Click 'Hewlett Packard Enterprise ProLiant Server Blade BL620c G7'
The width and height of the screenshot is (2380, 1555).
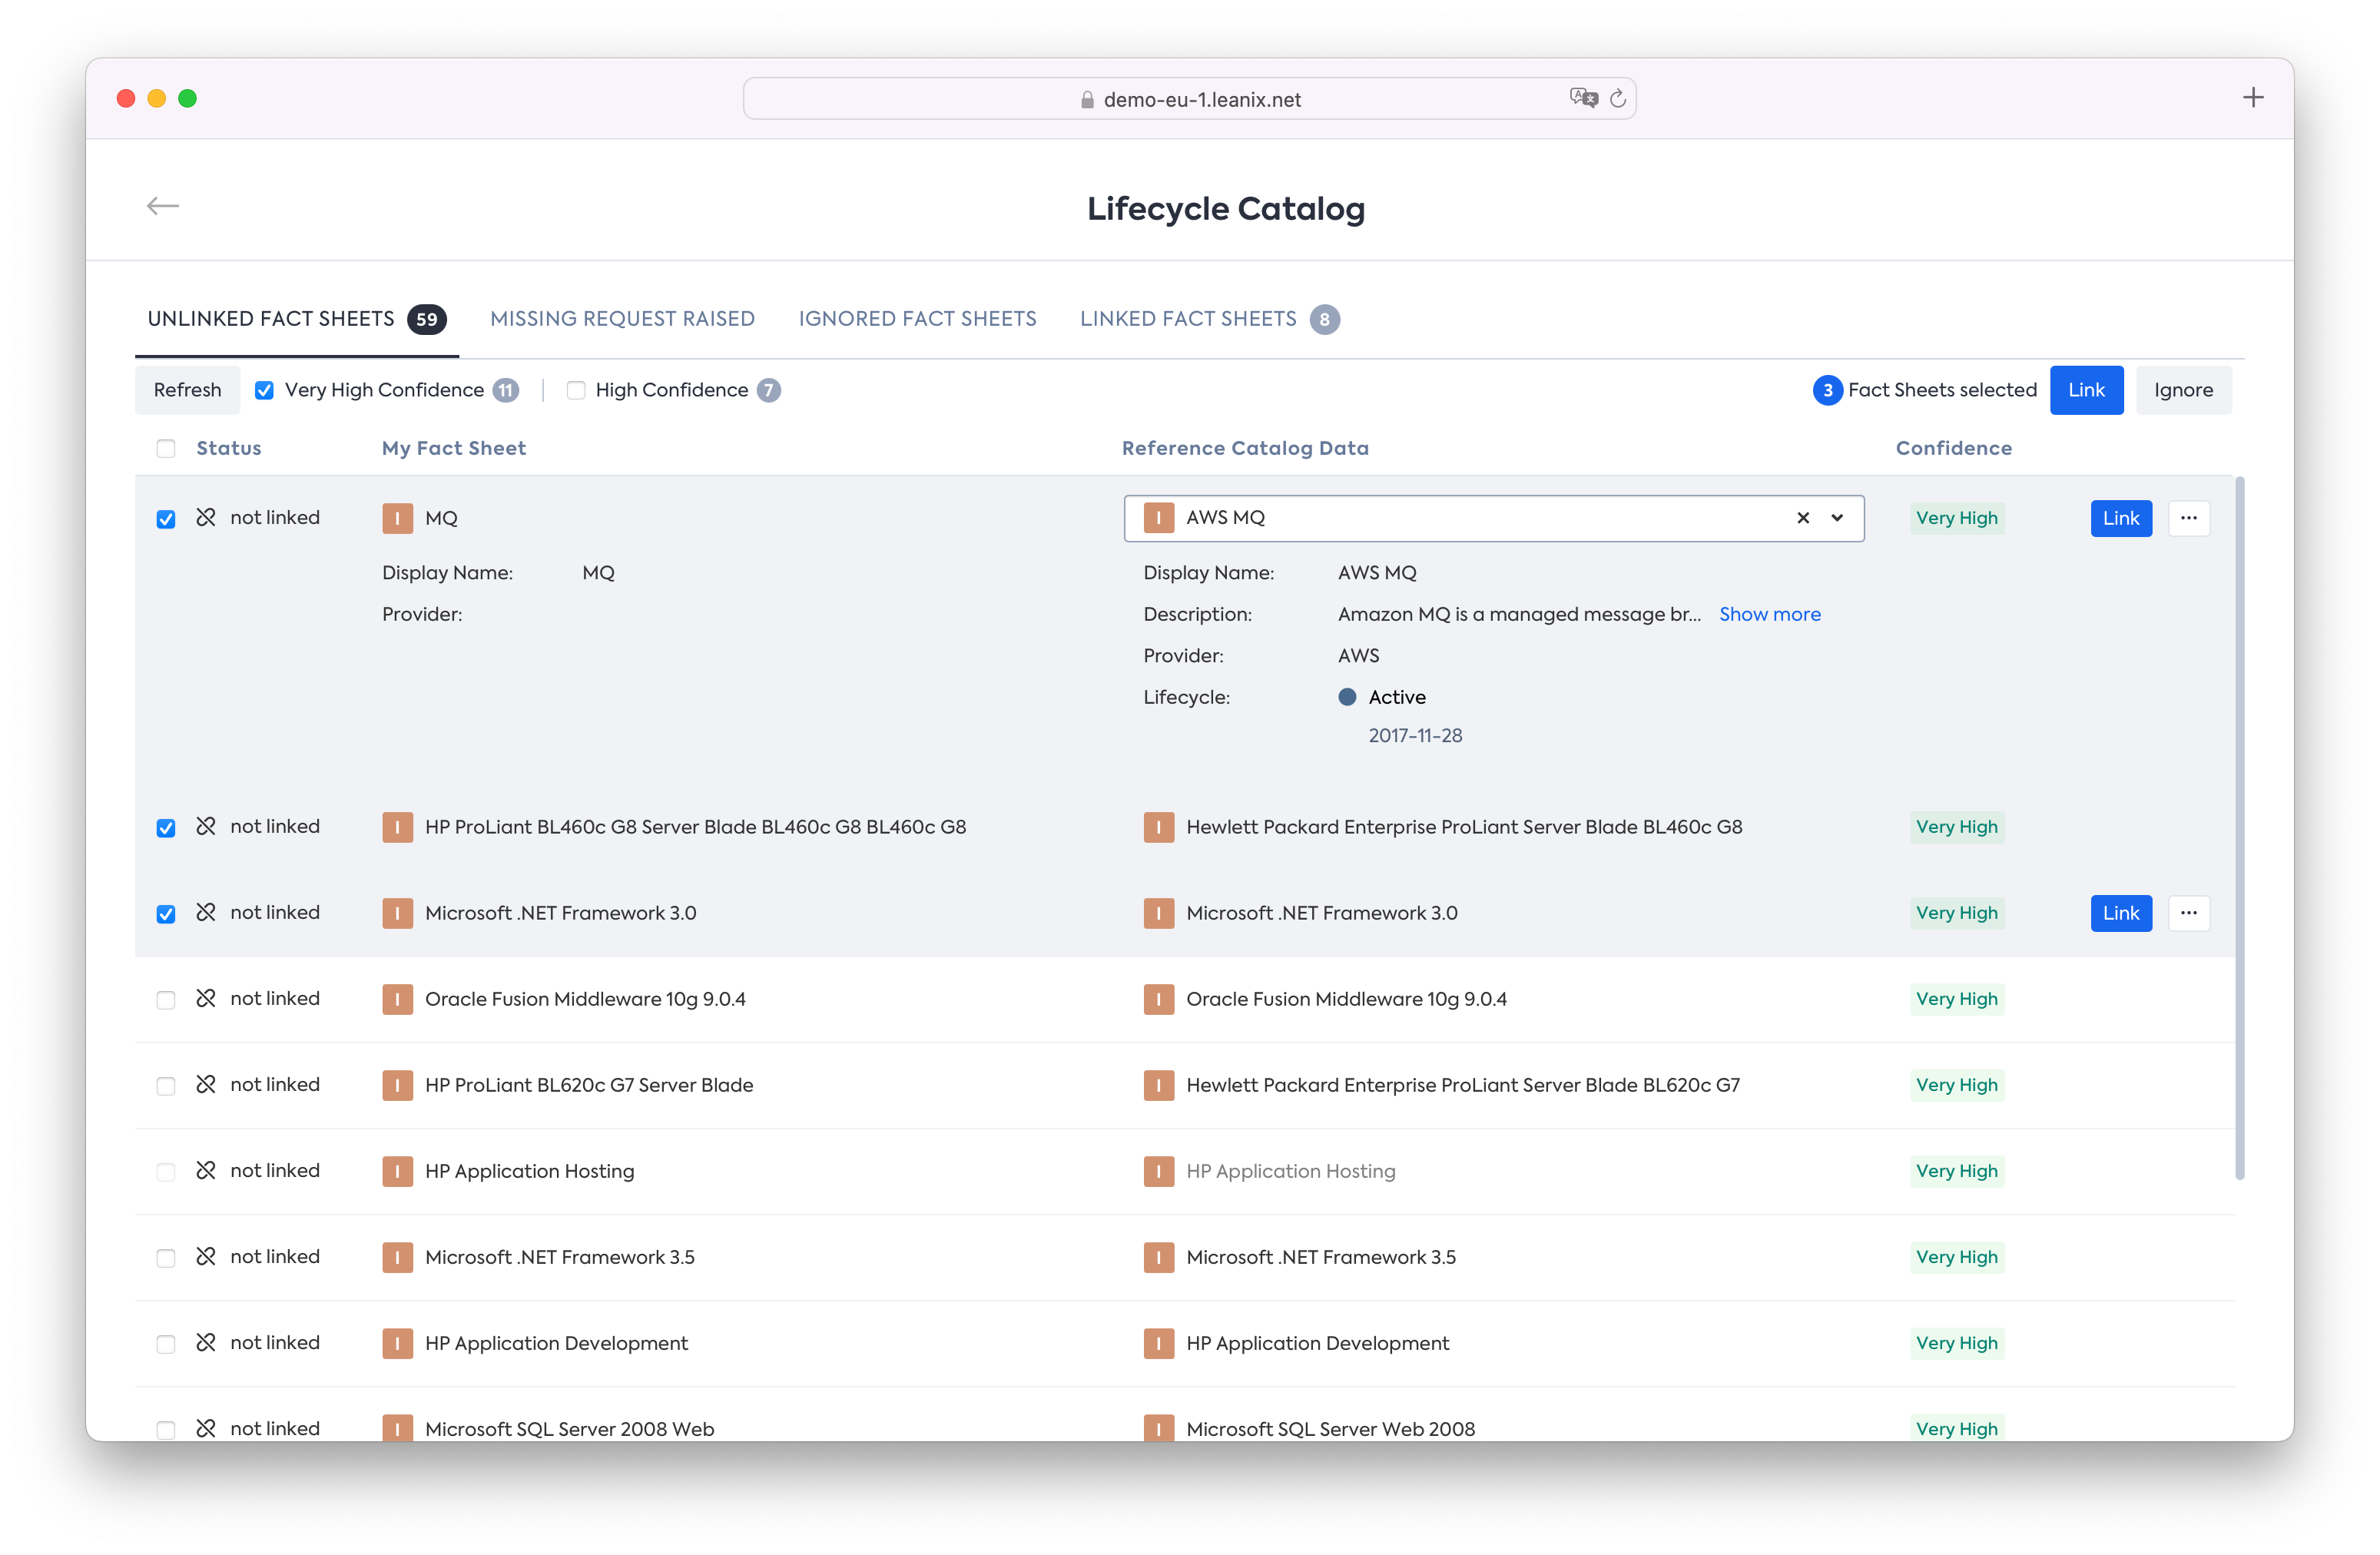pyautogui.click(x=1462, y=1085)
